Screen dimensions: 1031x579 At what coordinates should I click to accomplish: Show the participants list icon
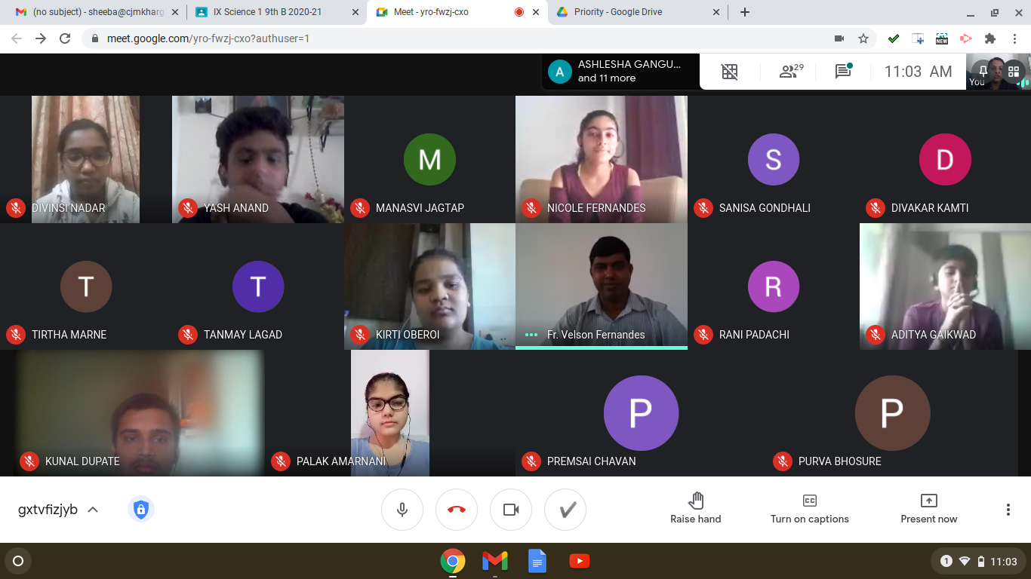tap(791, 72)
